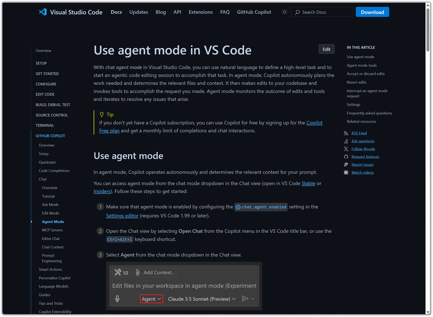Expand the CONFIGURE sidebar section
The height and width of the screenshot is (317, 433).
(46, 84)
